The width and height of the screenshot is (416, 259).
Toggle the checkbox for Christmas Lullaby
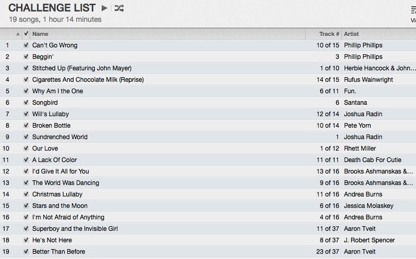[26, 194]
